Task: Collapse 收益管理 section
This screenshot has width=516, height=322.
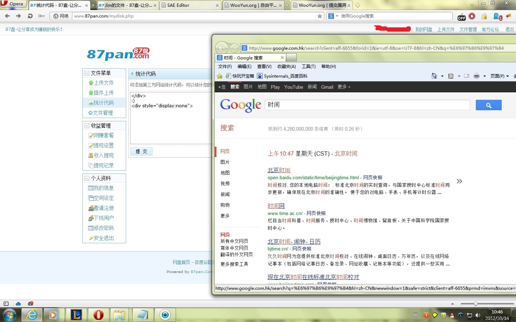Action: 87,126
